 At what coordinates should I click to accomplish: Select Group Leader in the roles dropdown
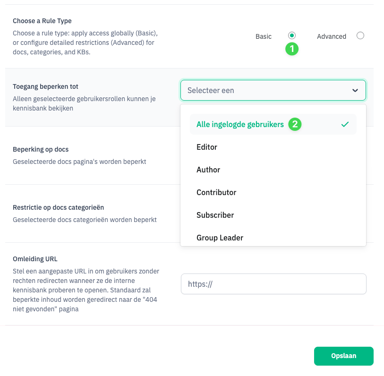tap(220, 238)
